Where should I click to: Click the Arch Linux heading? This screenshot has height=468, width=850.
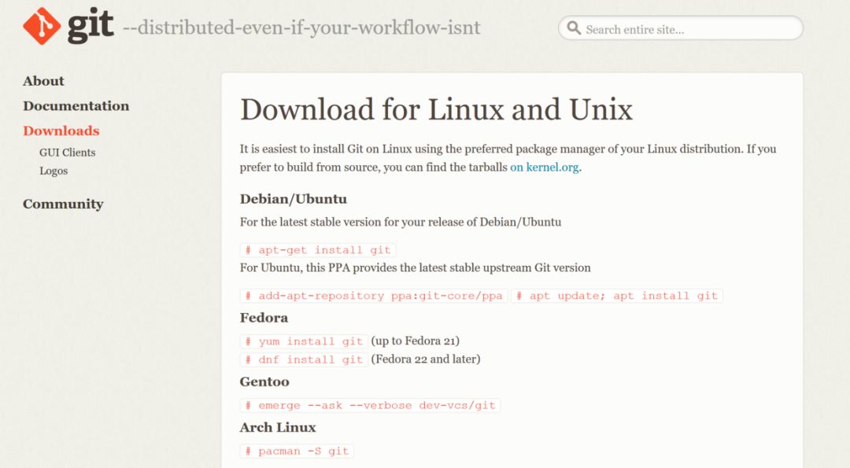point(278,428)
